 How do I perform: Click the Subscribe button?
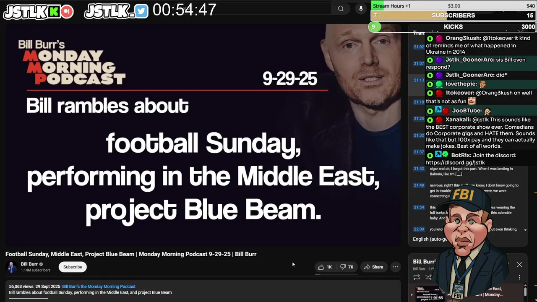pos(73,267)
